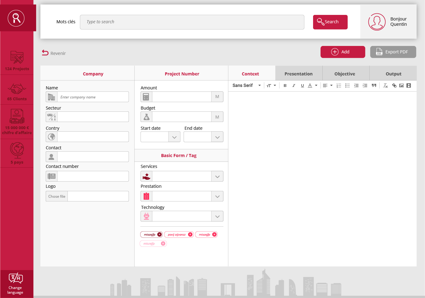Open the 124 Projects sidebar item

coord(17,60)
